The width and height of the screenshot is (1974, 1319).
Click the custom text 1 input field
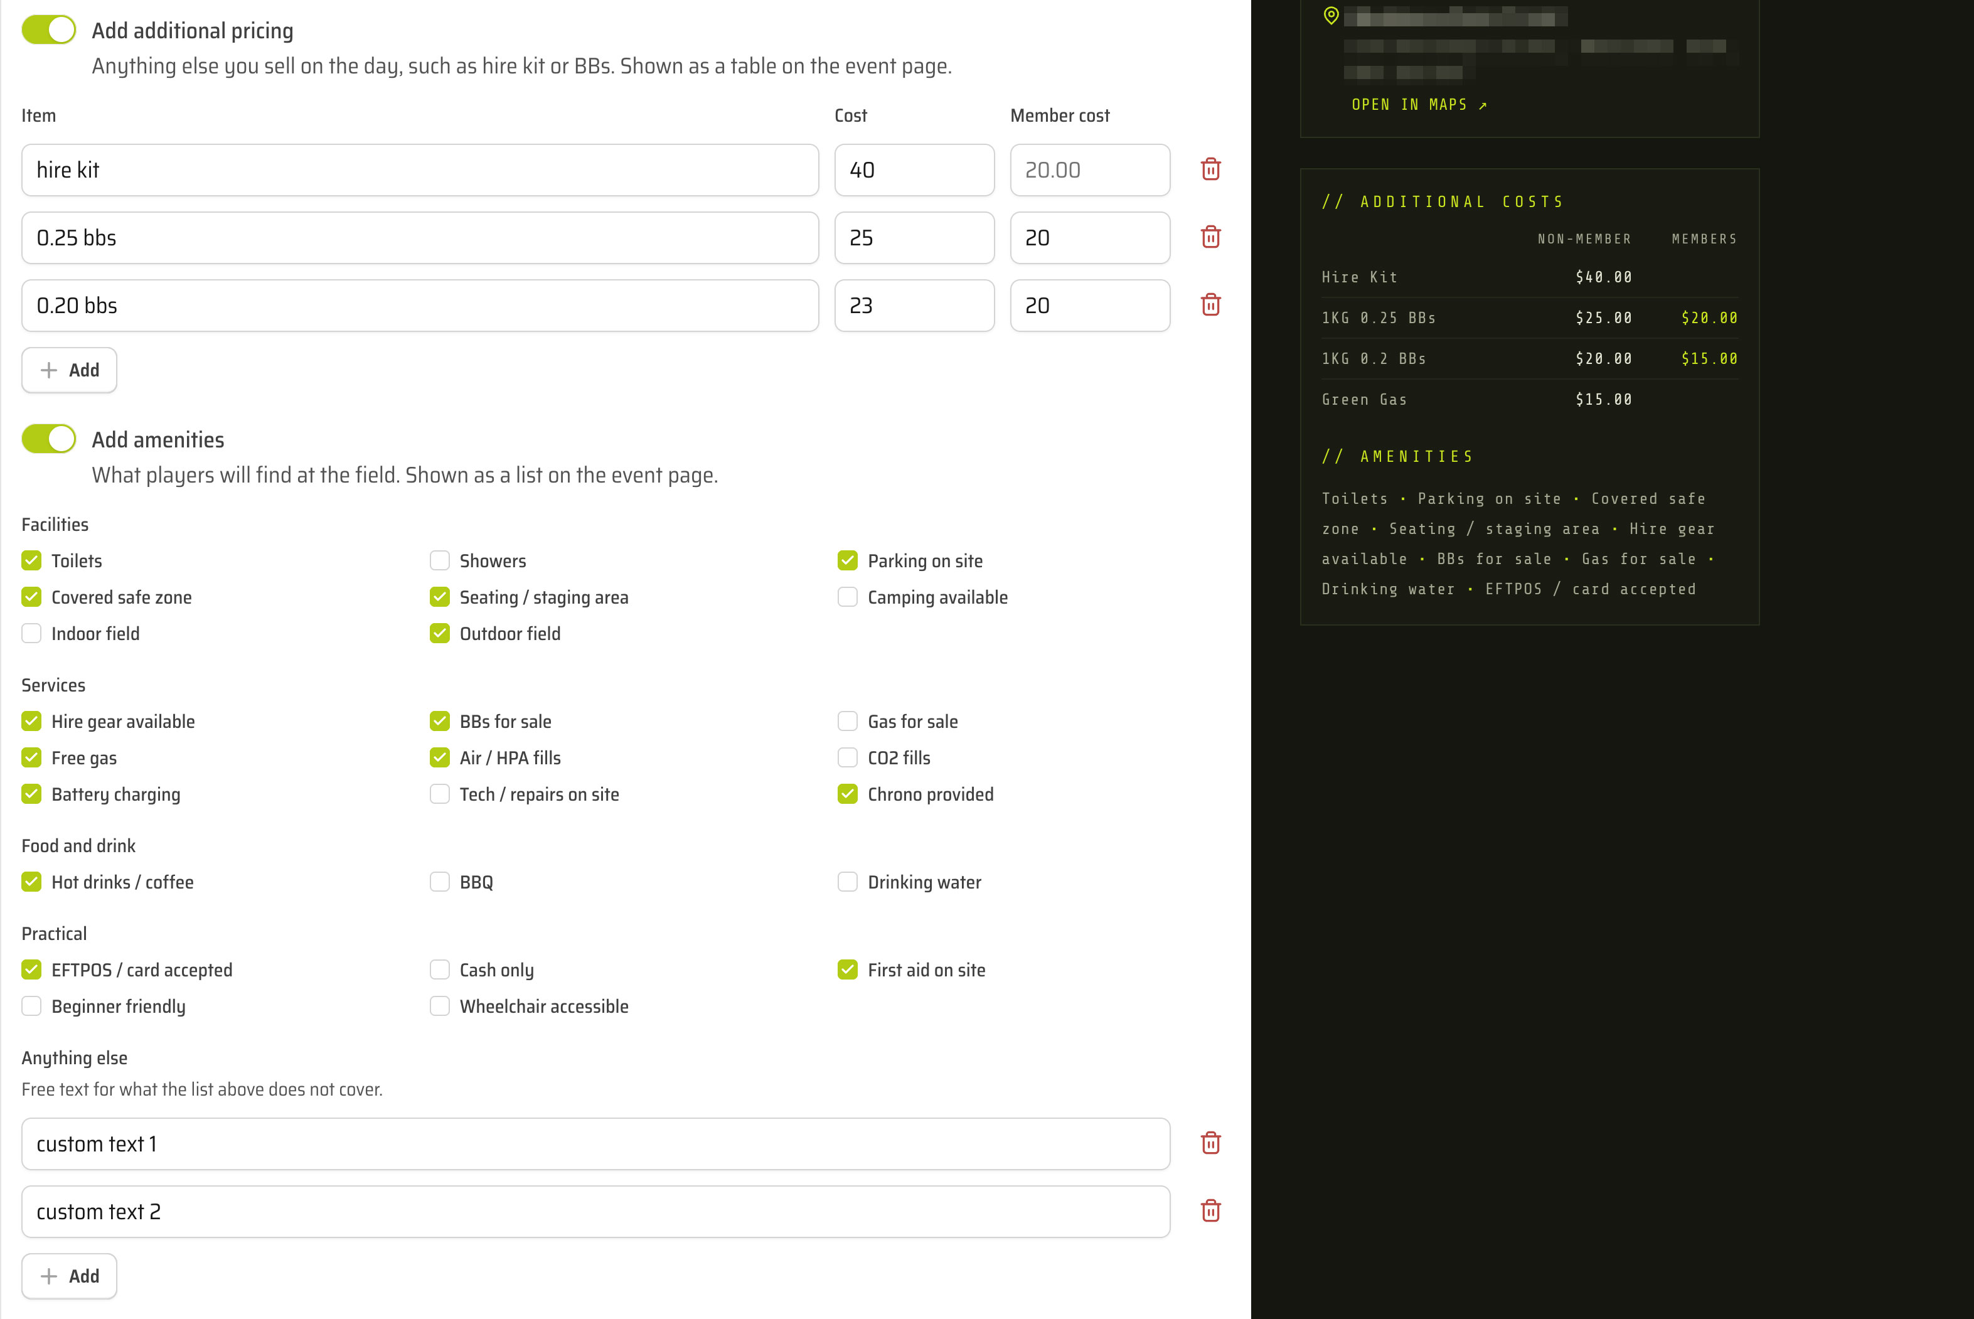click(595, 1144)
